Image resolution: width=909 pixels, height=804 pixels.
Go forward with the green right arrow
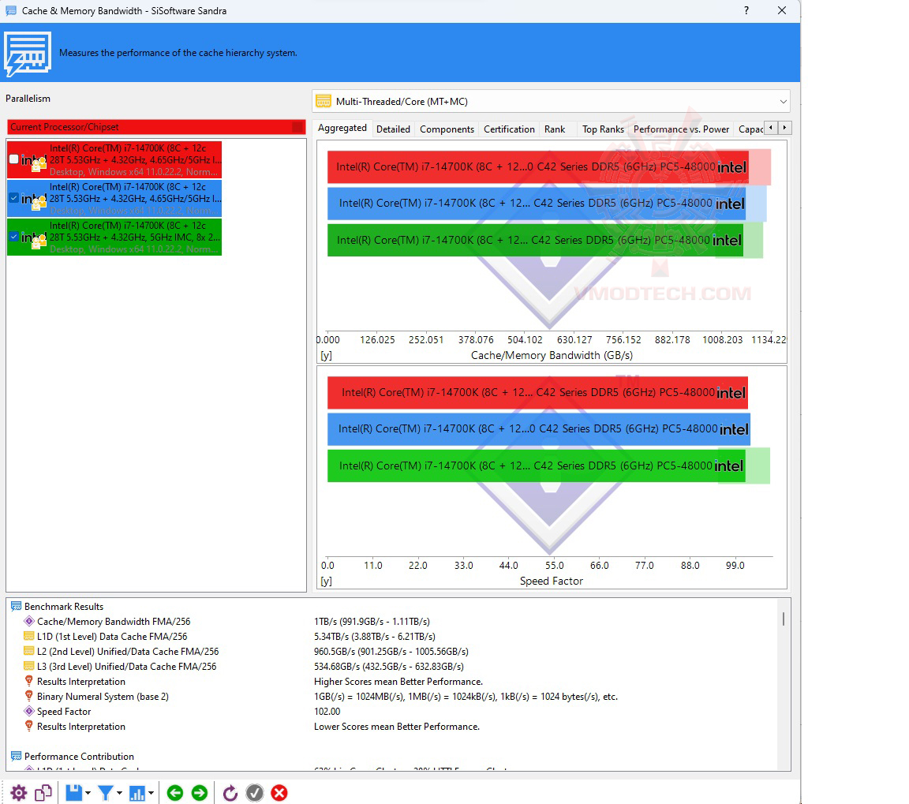pos(200,792)
